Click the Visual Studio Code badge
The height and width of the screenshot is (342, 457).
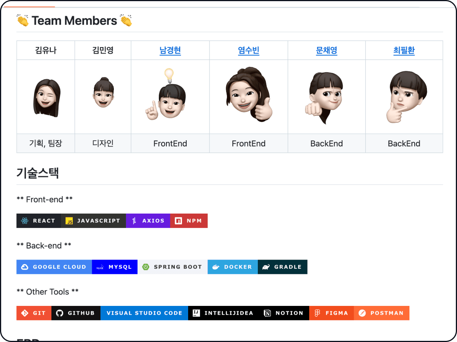click(x=144, y=313)
